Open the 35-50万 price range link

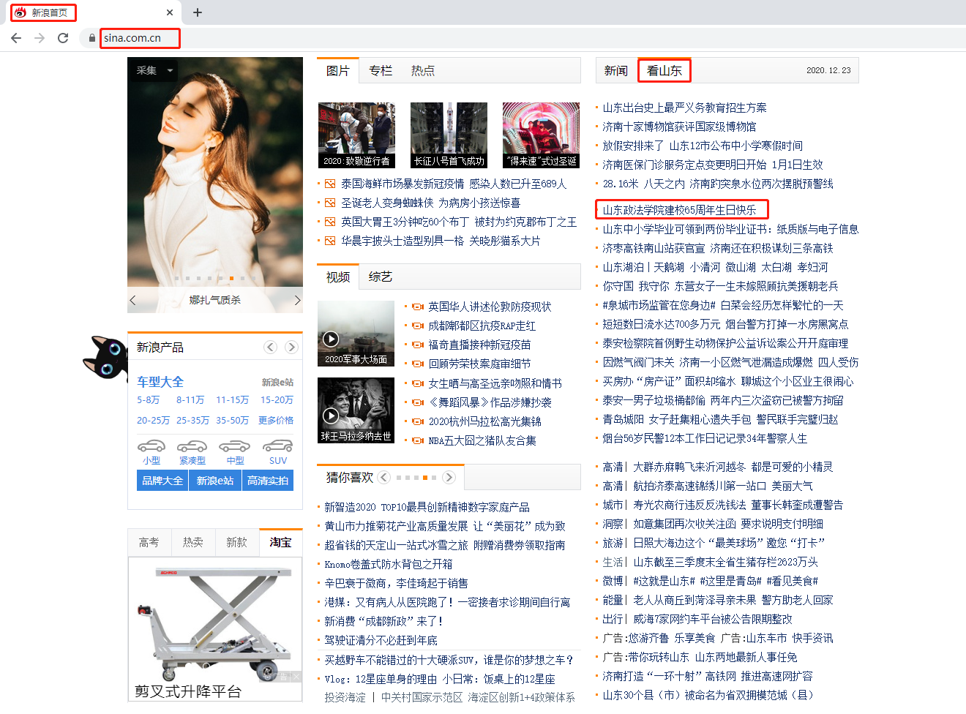(x=232, y=421)
